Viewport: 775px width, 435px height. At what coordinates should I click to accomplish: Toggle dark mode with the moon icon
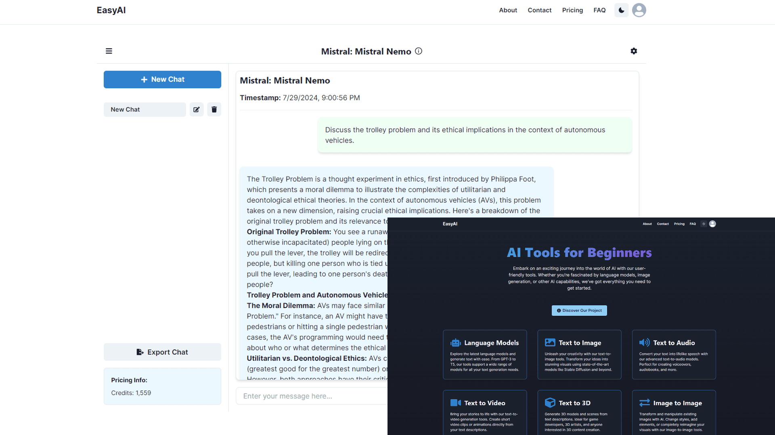tap(621, 10)
